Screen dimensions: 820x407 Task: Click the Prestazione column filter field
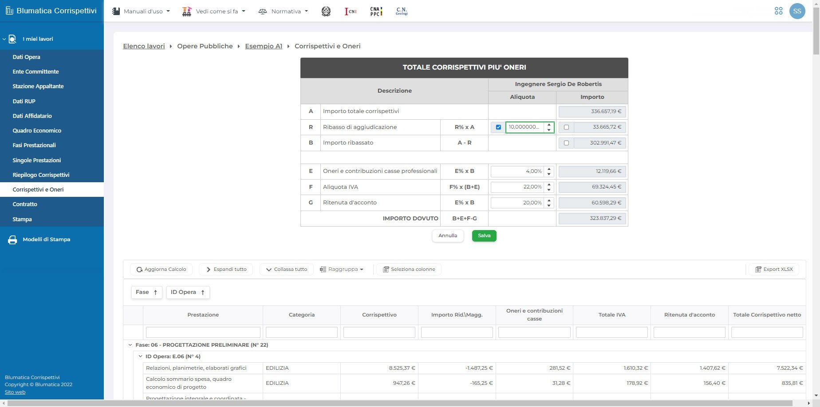point(203,332)
